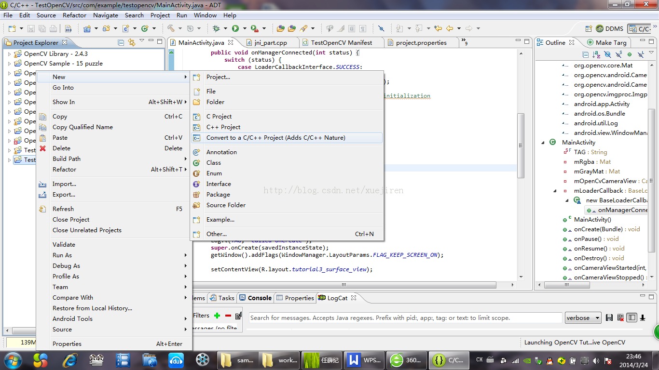Select Convert to a C/C++ Project
The image size is (659, 370).
point(287,138)
